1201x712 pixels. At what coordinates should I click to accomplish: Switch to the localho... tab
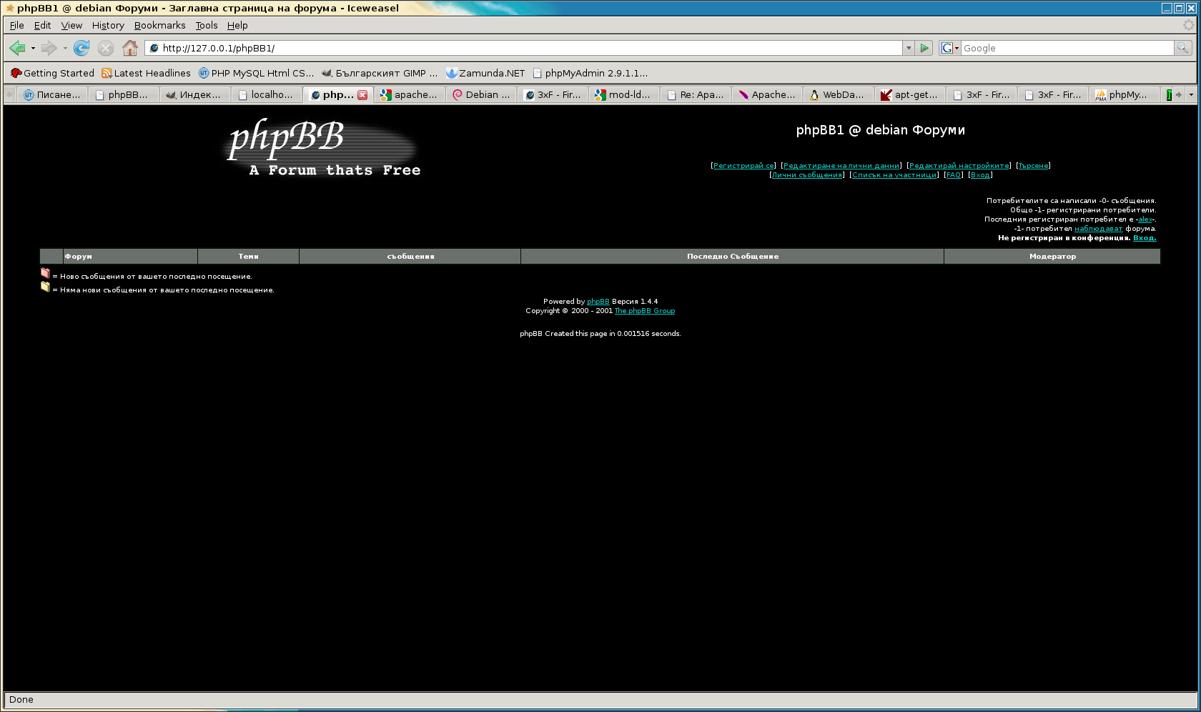pos(267,94)
